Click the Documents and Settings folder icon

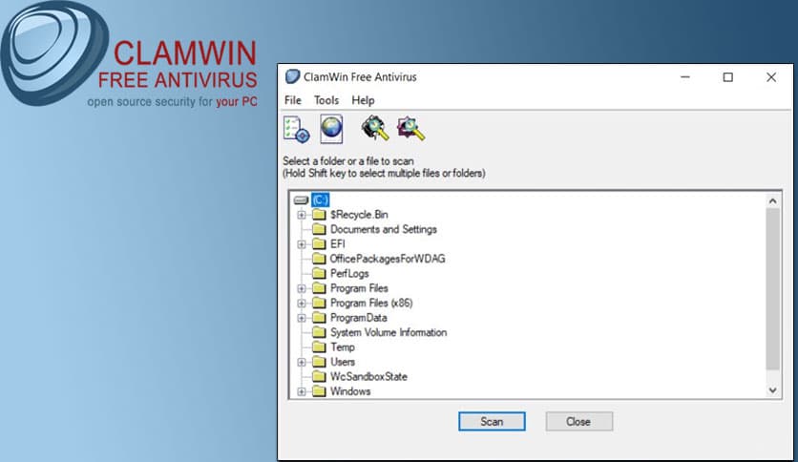click(x=319, y=229)
